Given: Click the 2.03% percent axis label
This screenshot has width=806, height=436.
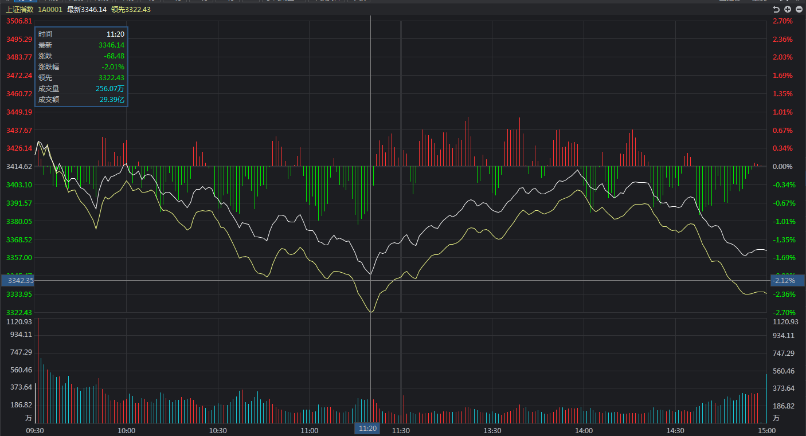Looking at the screenshot, I should [x=782, y=57].
